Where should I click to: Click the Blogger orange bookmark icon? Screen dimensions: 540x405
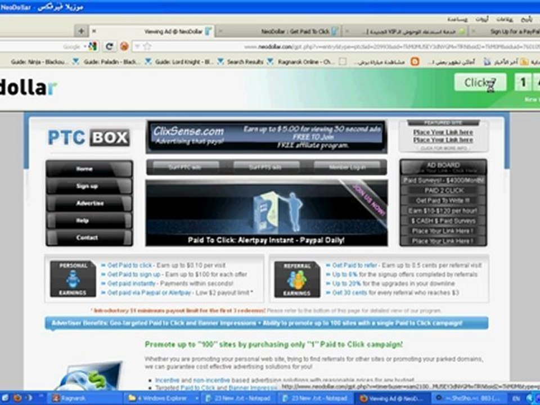pyautogui.click(x=415, y=62)
